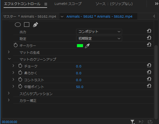Expand the マットの生成 group
The image size is (159, 124).
9,52
